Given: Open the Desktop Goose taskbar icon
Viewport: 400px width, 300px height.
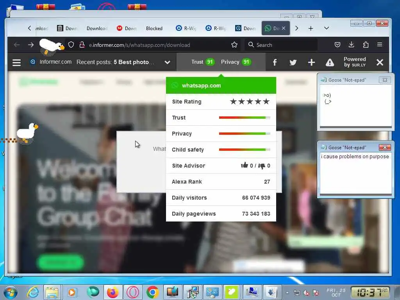Looking at the screenshot, I should pos(231,292).
